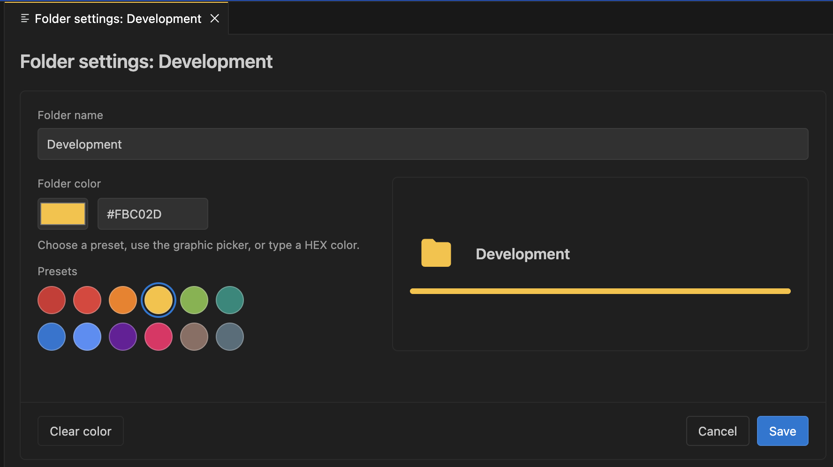
Task: Close the Folder settings: Development tab
Action: coord(215,18)
